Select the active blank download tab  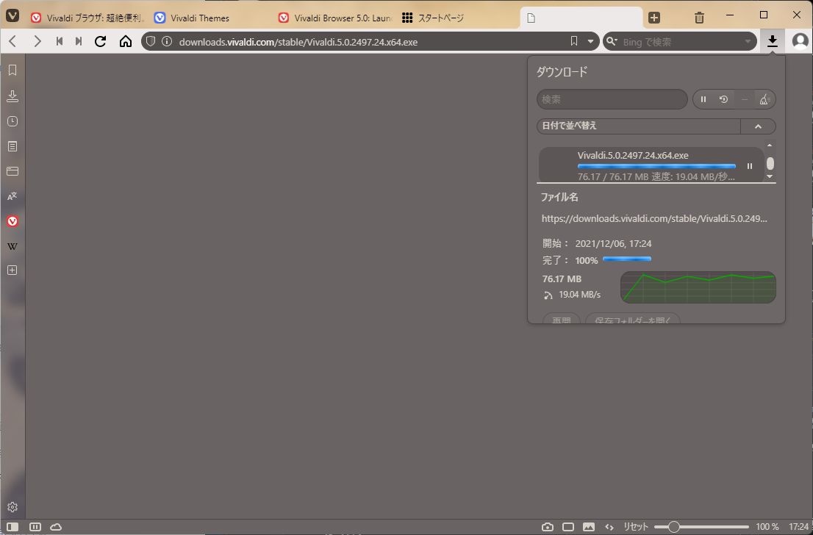click(x=581, y=18)
